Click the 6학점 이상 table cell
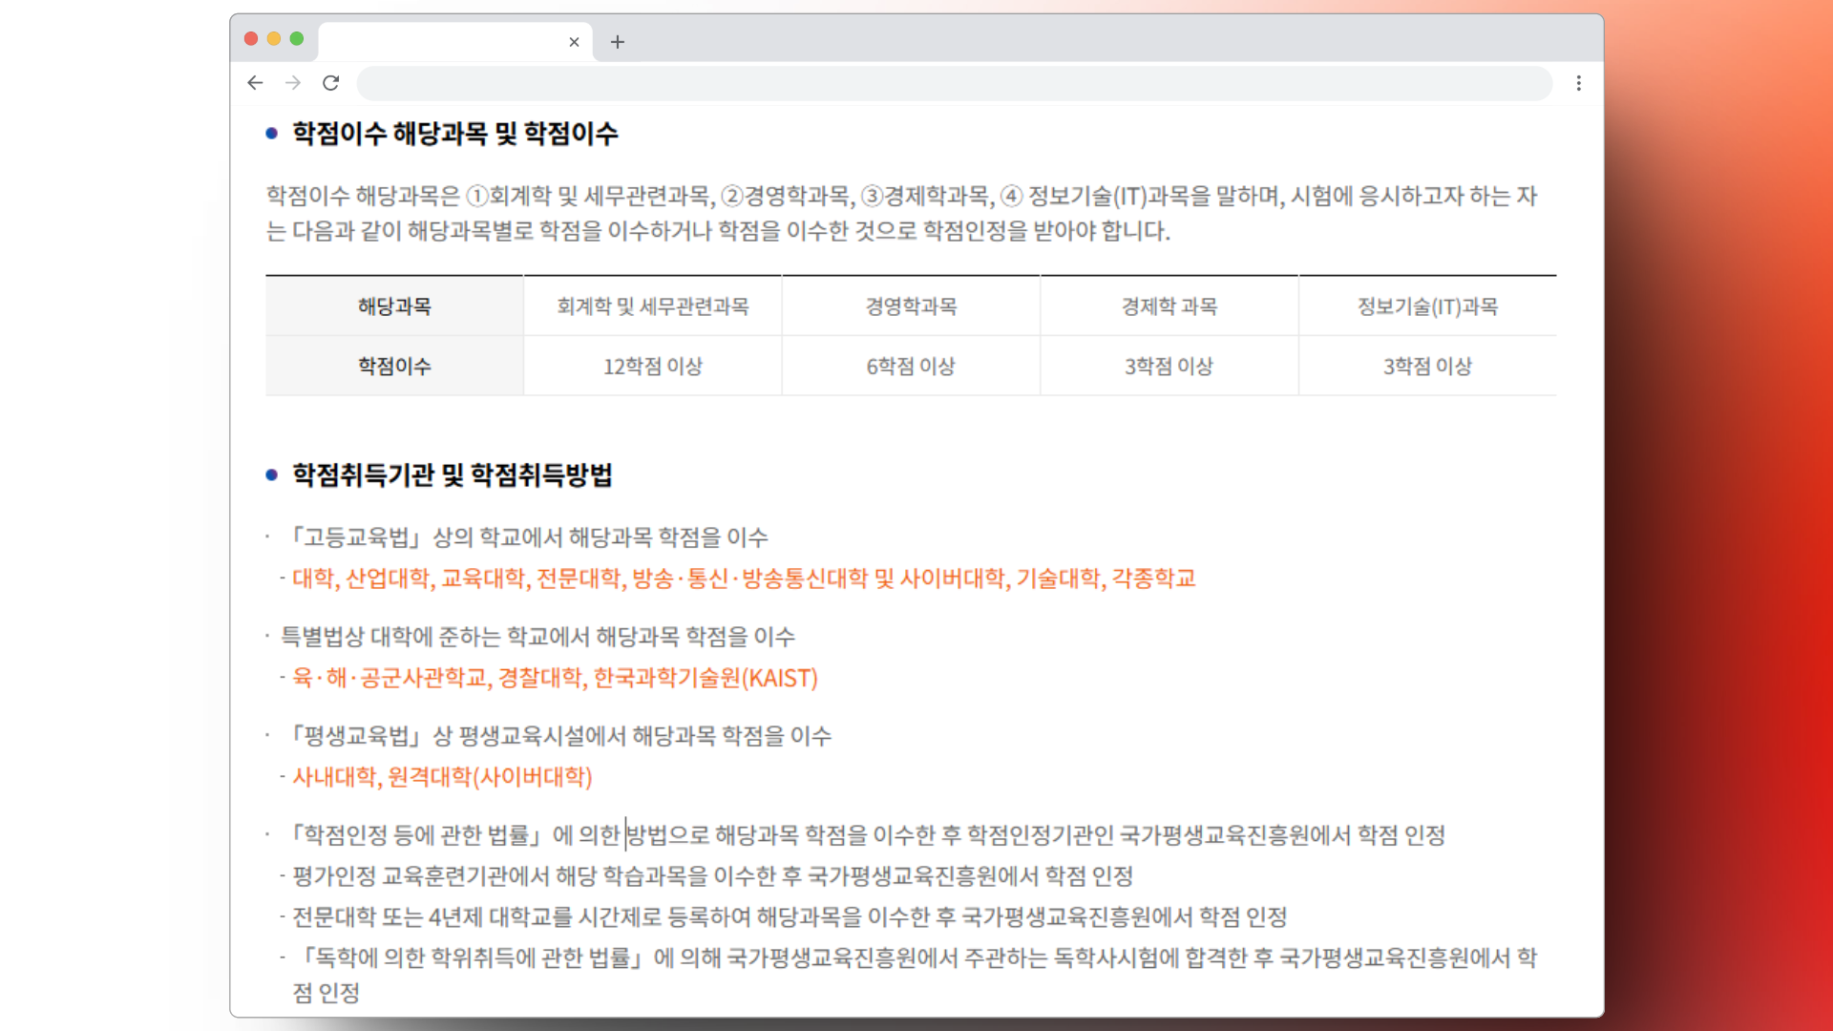The width and height of the screenshot is (1833, 1031). [x=911, y=367]
